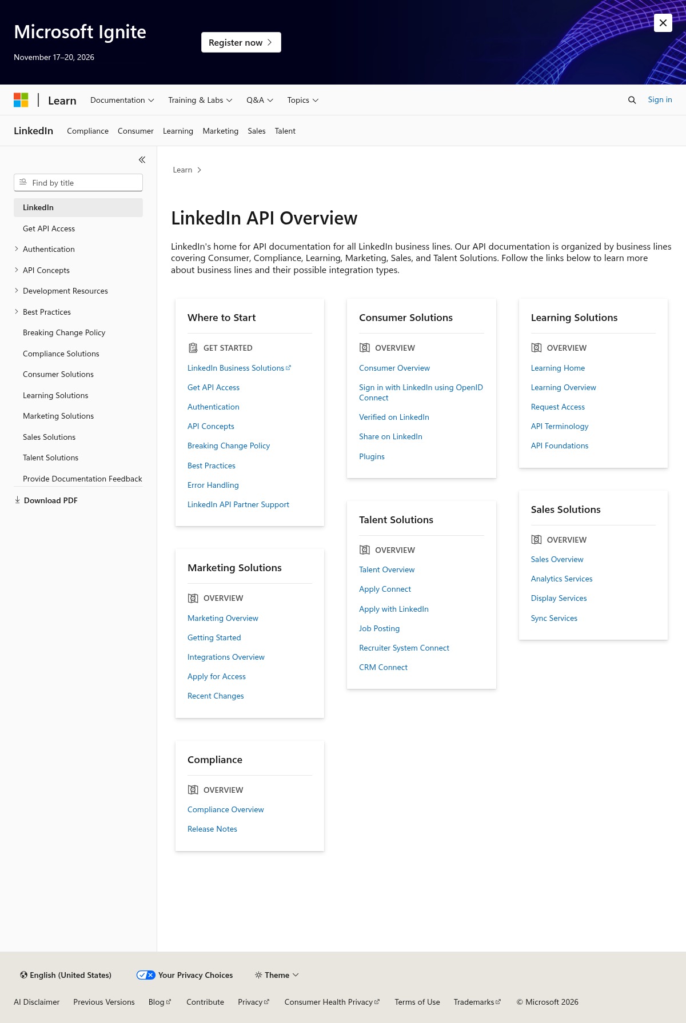
Task: Open the Q&A dropdown menu
Action: coord(260,100)
